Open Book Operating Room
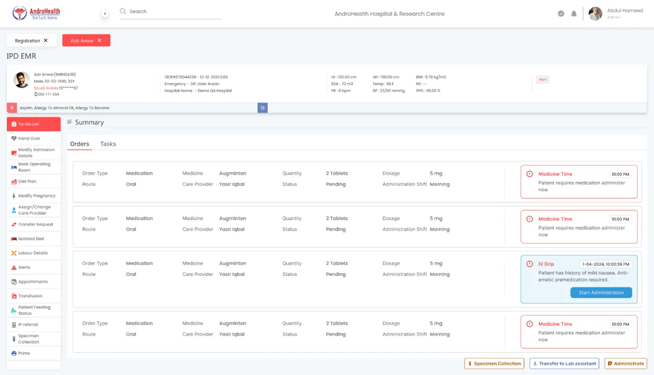This screenshot has width=654, height=375. (34, 167)
